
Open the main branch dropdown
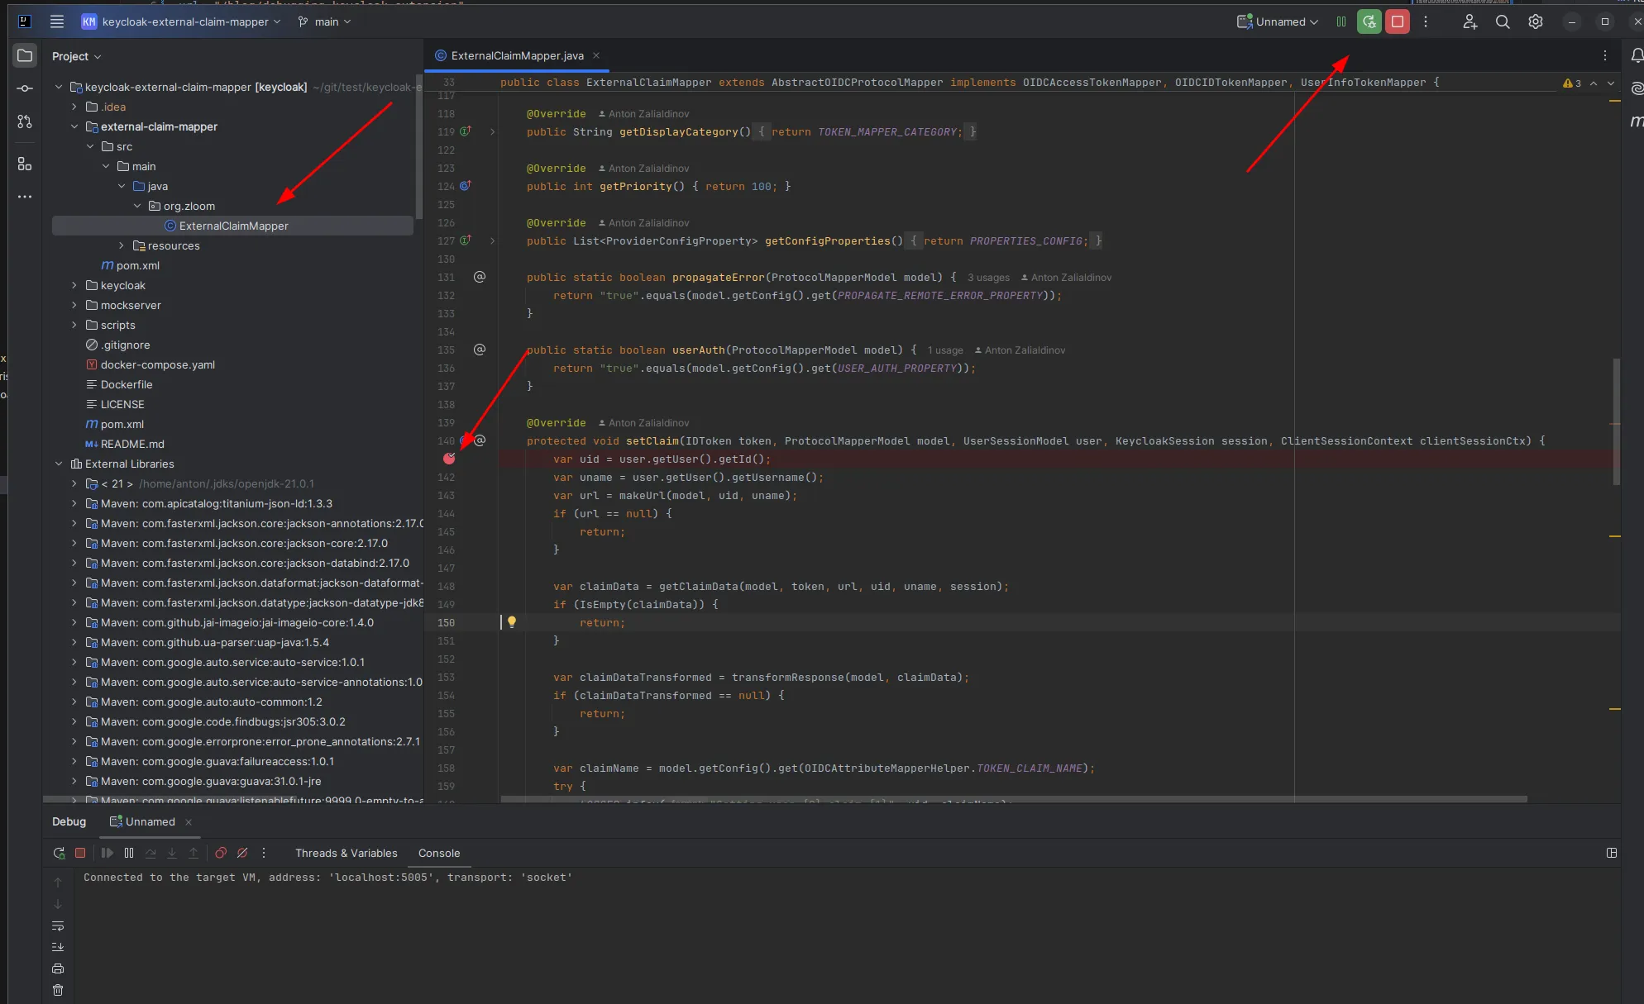click(x=324, y=21)
